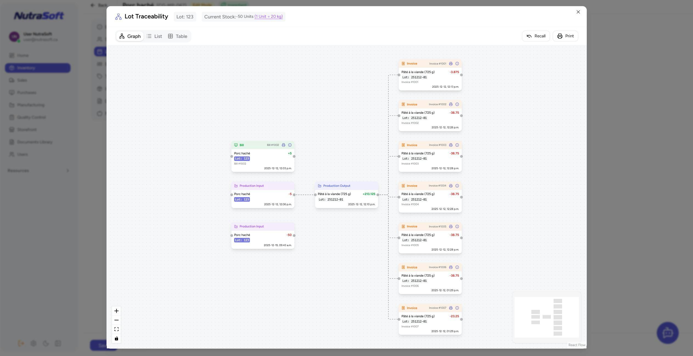Click print icon on Invoice #1005 node
The image size is (693, 356).
coord(451,227)
